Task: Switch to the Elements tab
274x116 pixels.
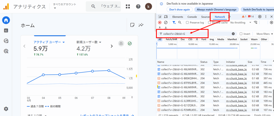Action: click(x=178, y=17)
